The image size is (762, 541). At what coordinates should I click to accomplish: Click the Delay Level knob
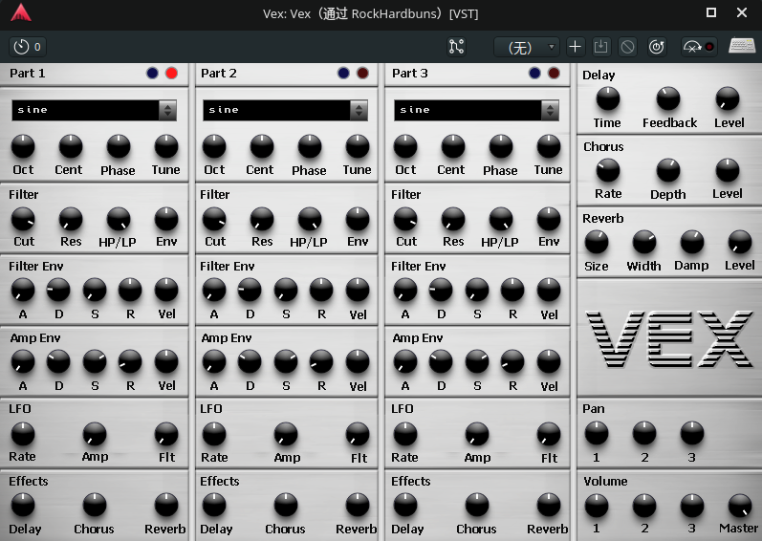(x=728, y=99)
